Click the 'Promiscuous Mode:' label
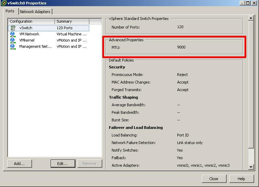Viewport: 259px width, 187px height. coord(127,75)
